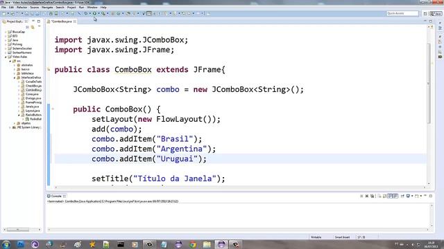Click the Display Selected Console icon

pos(408,196)
